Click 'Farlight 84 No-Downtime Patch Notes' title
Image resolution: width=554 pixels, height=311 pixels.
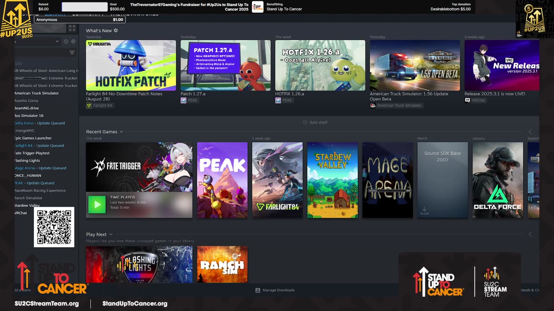click(124, 96)
